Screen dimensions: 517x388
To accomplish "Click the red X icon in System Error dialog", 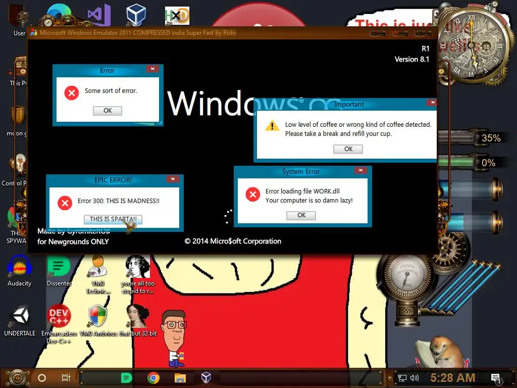I will [253, 195].
